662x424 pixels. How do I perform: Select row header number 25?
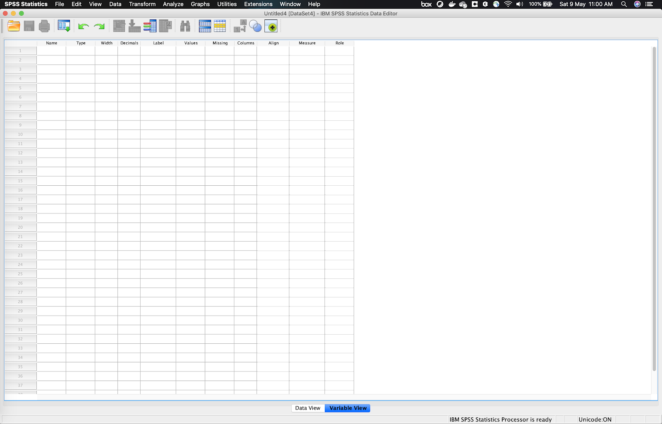pyautogui.click(x=20, y=274)
